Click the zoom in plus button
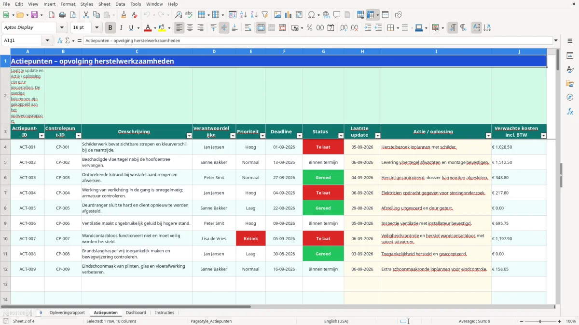579x325 pixels. pos(560,321)
